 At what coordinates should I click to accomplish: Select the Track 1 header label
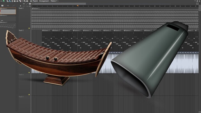click(21, 8)
